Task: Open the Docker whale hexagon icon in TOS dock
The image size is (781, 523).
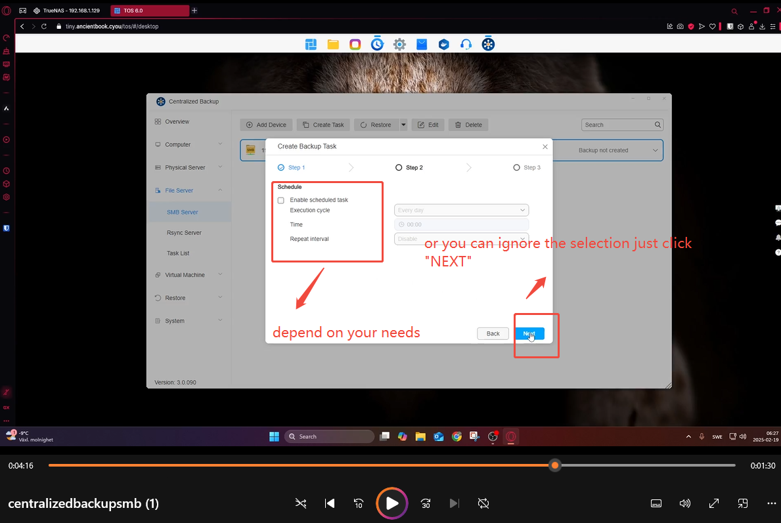Action: [444, 44]
